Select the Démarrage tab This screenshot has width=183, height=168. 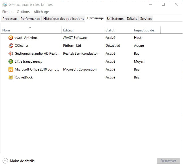[95, 18]
